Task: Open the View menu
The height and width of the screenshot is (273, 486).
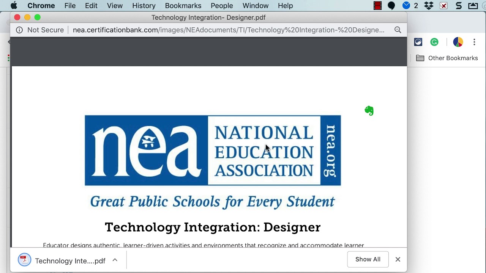Action: [115, 6]
